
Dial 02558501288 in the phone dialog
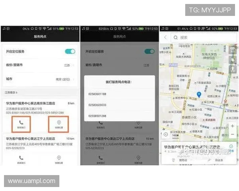coord(97,116)
